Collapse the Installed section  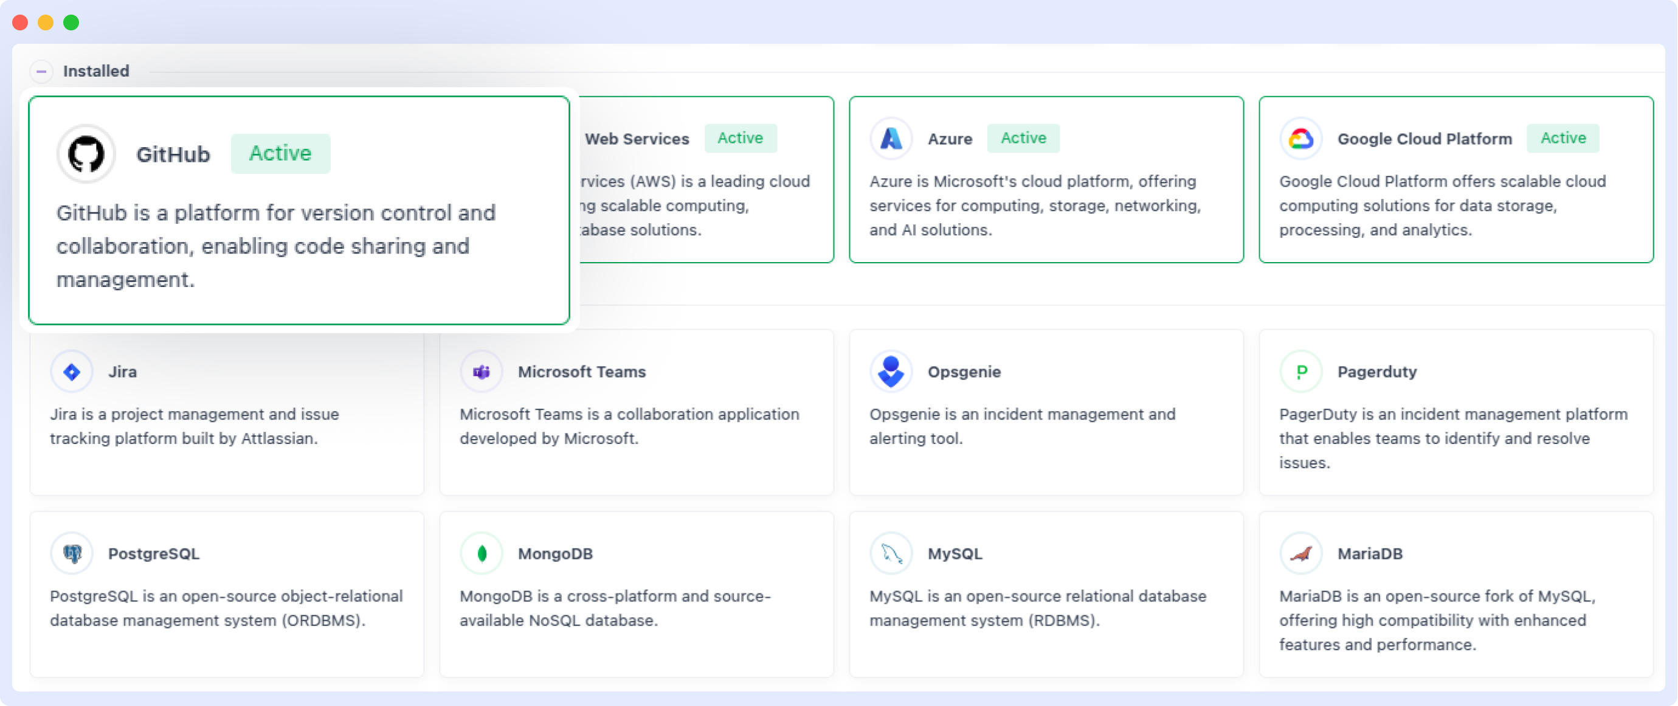click(42, 71)
